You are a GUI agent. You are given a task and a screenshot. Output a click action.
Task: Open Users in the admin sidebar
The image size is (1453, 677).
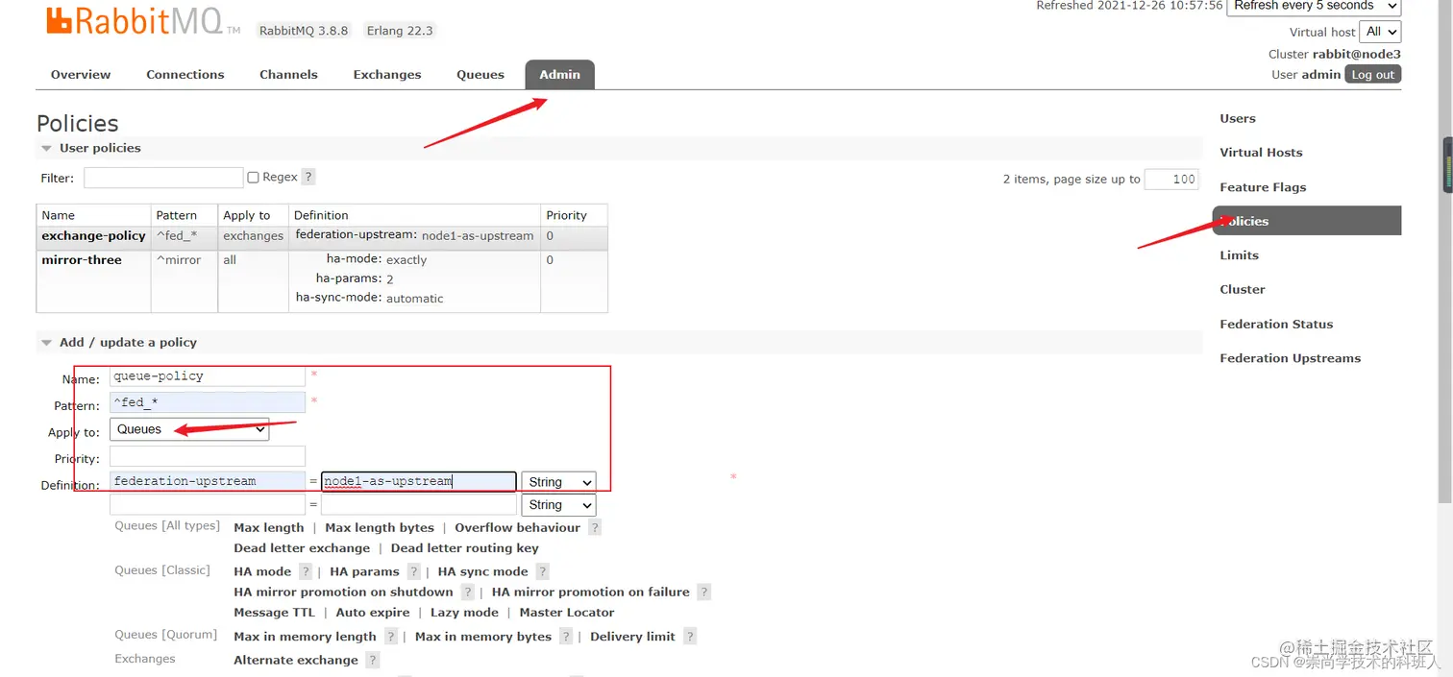tap(1238, 118)
